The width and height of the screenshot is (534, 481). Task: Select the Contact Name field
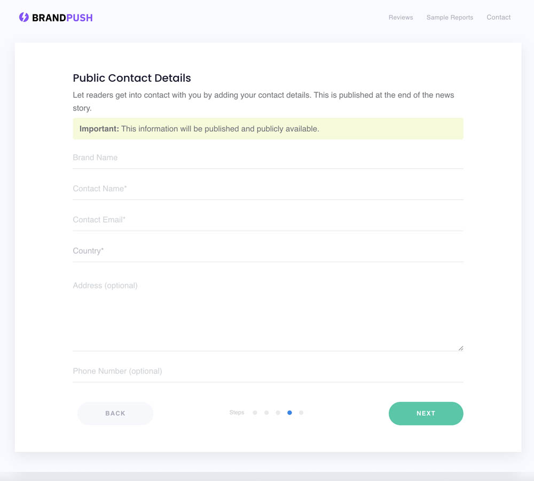[267, 190]
